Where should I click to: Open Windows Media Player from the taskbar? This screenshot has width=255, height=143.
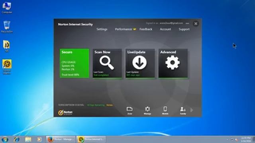point(39,139)
